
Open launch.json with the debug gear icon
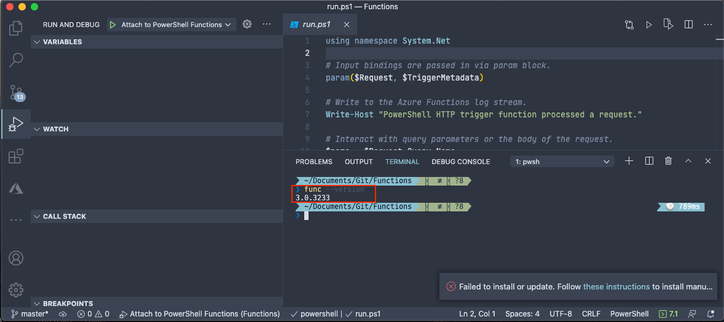coord(247,25)
